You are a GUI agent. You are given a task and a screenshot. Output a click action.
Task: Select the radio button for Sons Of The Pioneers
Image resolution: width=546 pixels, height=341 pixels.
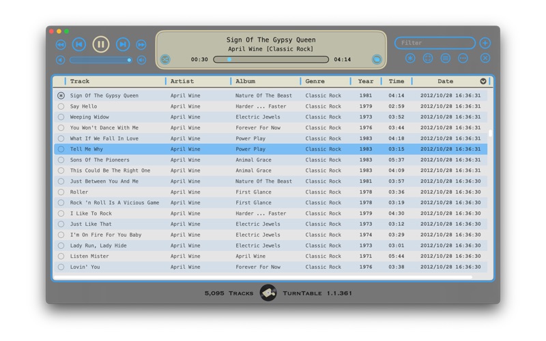coord(61,160)
